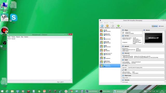Click the Дисплей section header

tap(143, 47)
